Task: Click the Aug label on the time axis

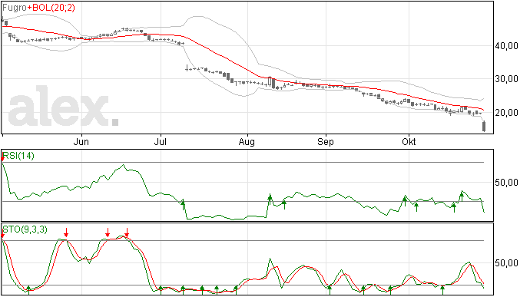Action: [x=247, y=141]
